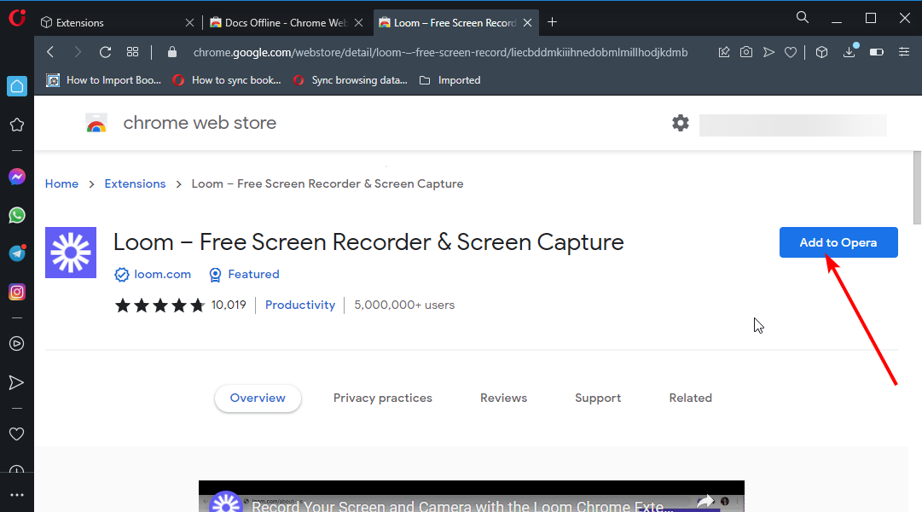
Task: Launch Telegram from the sidebar
Action: point(17,253)
